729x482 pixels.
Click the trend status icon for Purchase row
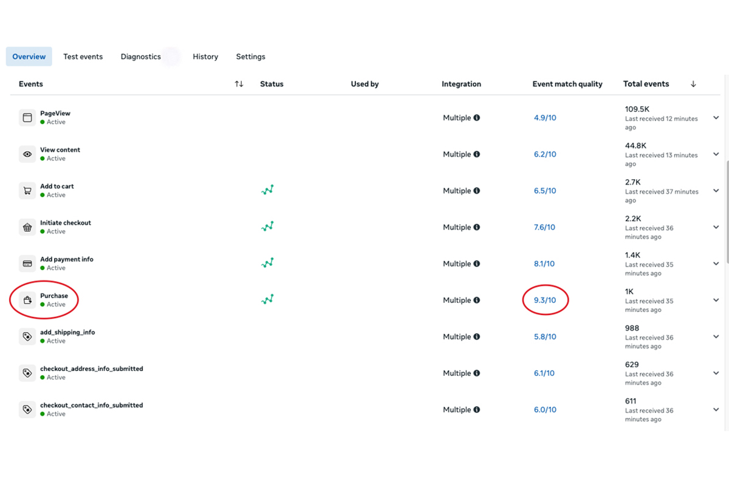coord(267,299)
